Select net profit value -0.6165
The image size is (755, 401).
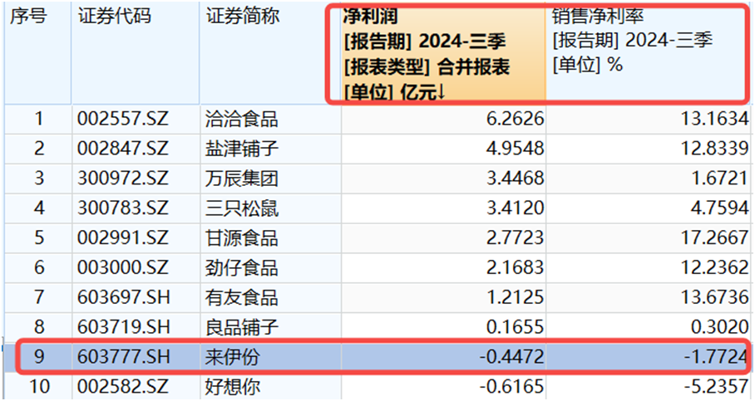(511, 387)
